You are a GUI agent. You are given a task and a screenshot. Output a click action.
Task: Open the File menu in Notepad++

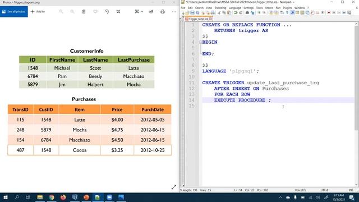coord(183,8)
